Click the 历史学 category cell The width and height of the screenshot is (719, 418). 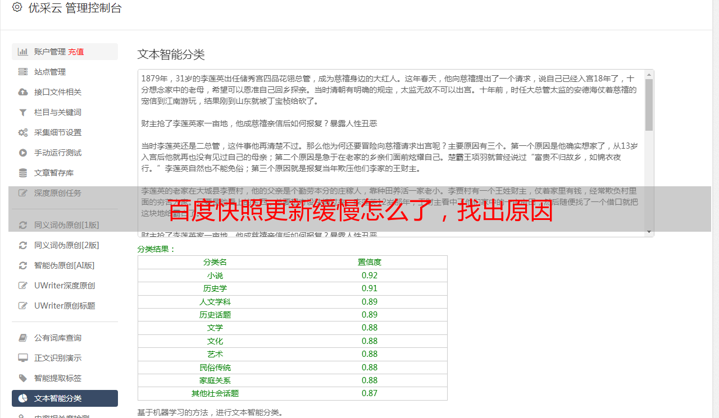[x=215, y=288]
